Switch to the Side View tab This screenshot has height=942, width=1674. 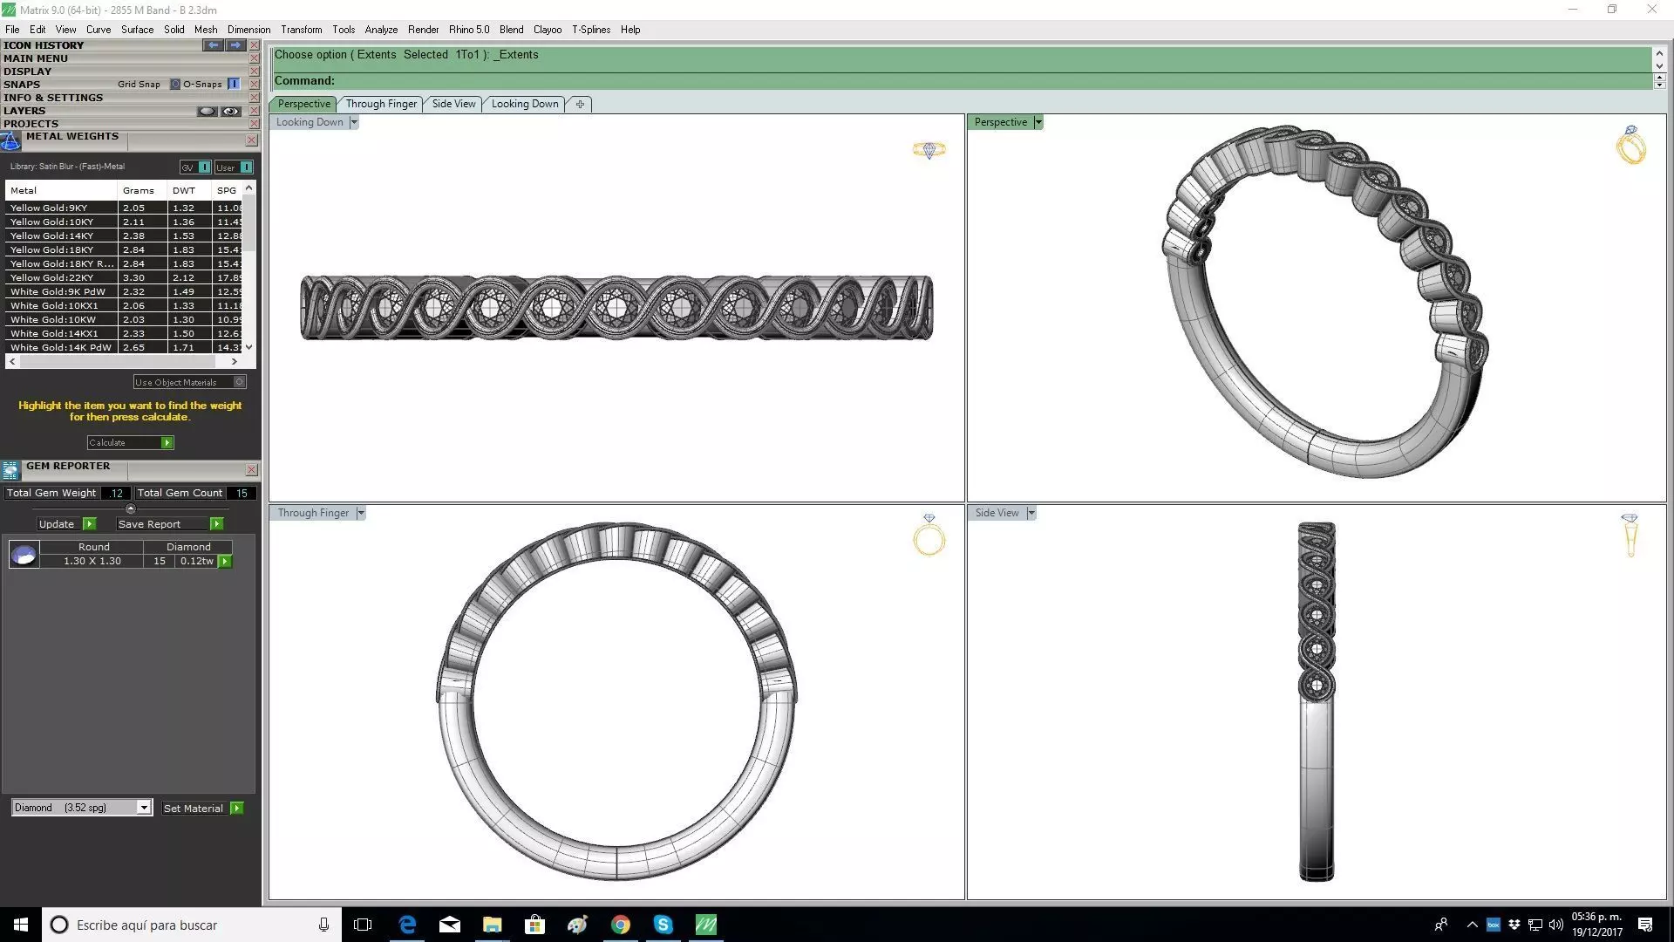coord(453,104)
